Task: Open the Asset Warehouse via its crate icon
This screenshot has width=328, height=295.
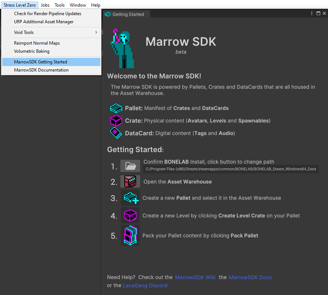Action: pos(130,181)
